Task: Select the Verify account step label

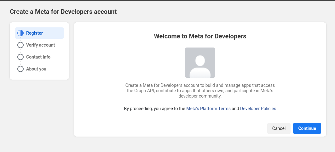Action: coord(40,45)
